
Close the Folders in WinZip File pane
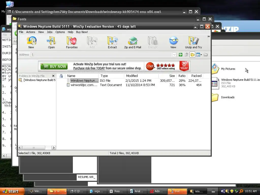[x=53, y=76]
